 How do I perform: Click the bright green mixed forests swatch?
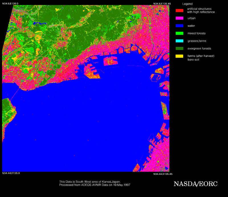click(180, 33)
